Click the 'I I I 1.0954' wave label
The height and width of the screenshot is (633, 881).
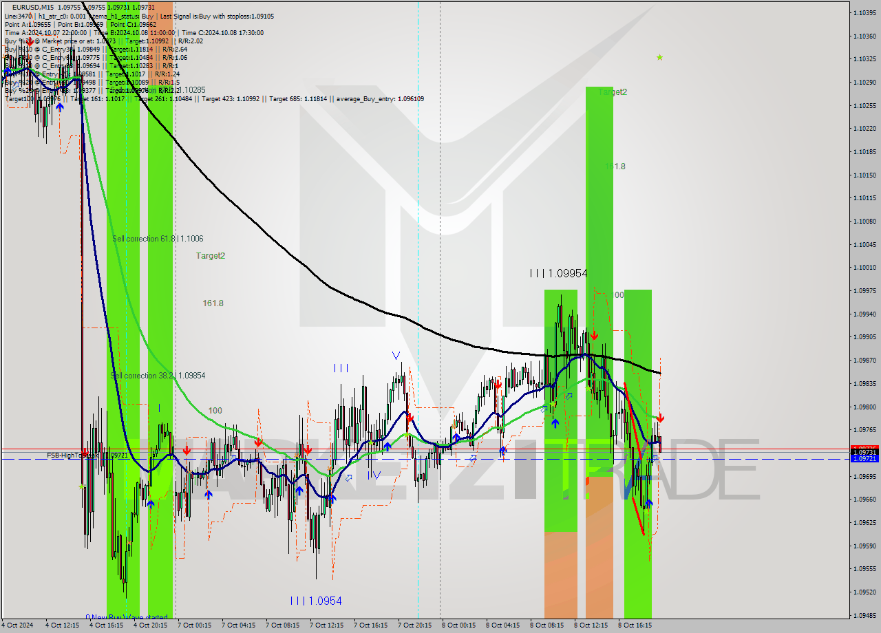pyautogui.click(x=316, y=601)
